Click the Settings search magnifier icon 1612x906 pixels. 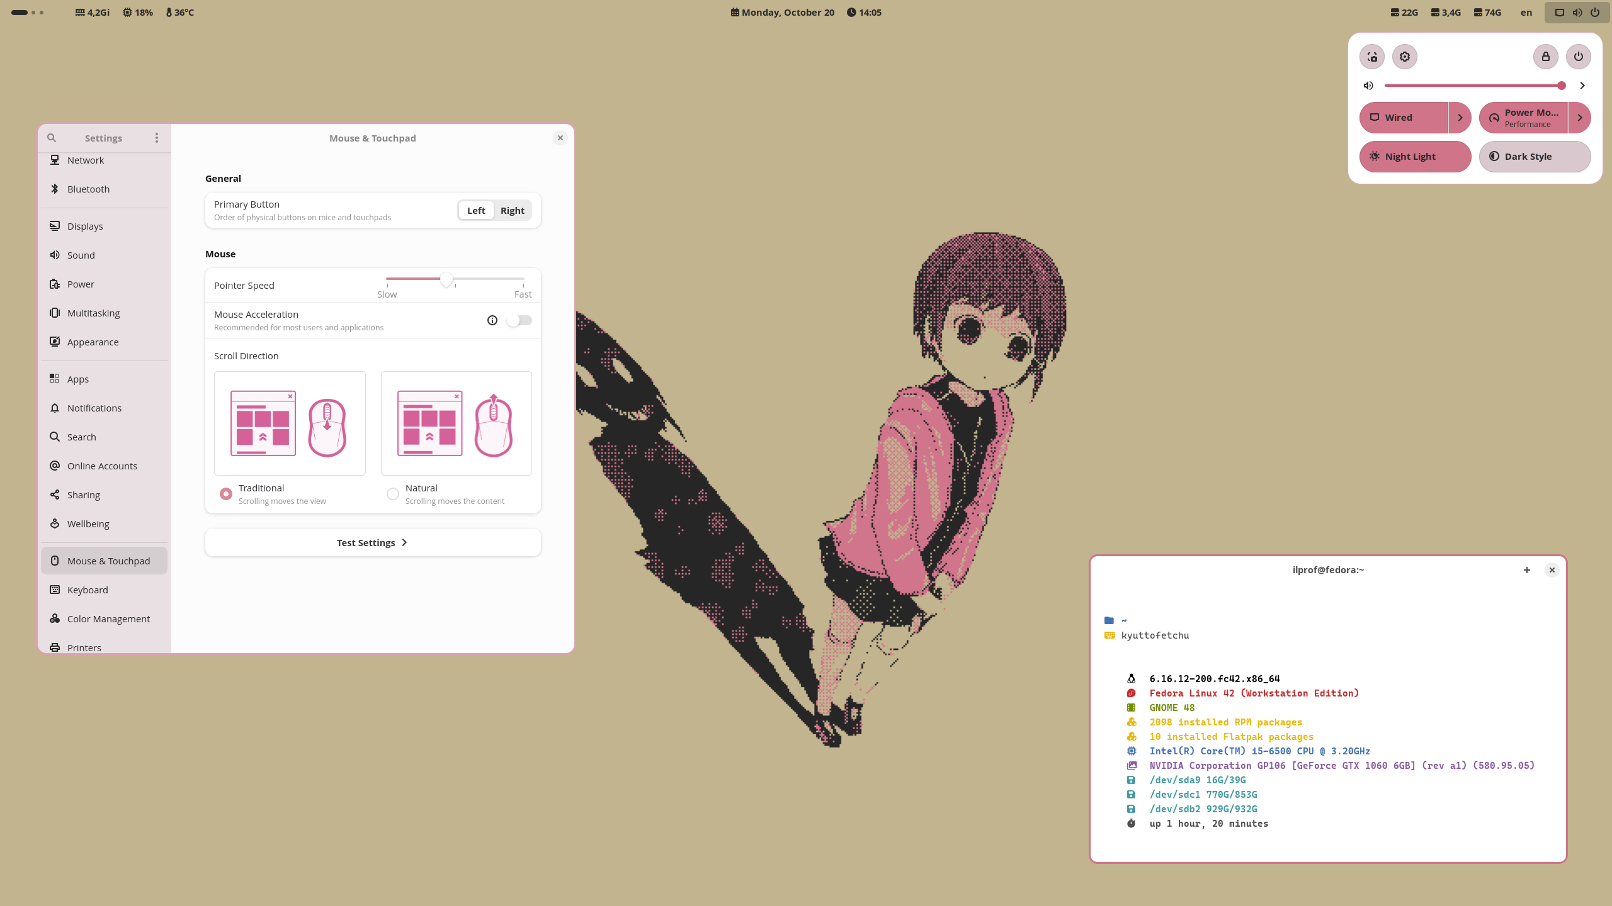pyautogui.click(x=52, y=138)
